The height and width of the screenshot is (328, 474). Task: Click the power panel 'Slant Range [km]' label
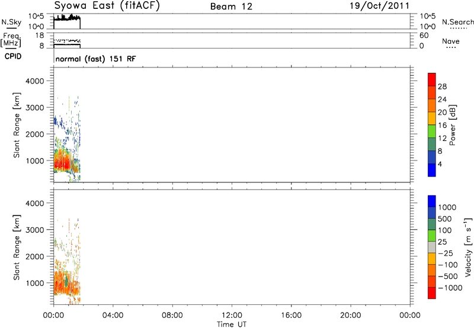tap(17, 125)
